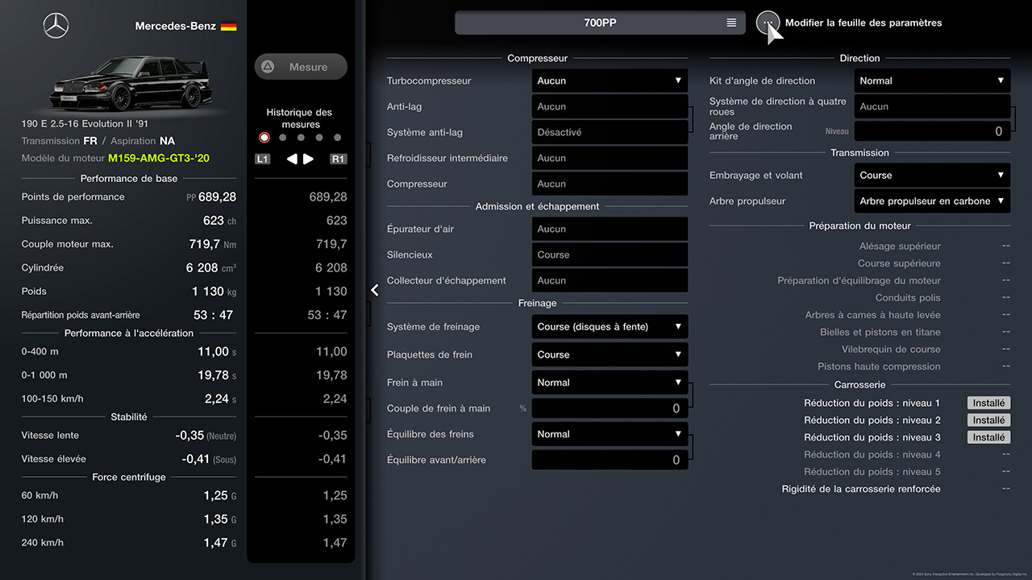Collapse the panel with the left chevron

tap(375, 290)
